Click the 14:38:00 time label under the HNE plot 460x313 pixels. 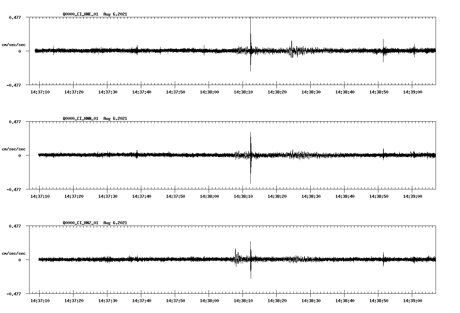209,92
